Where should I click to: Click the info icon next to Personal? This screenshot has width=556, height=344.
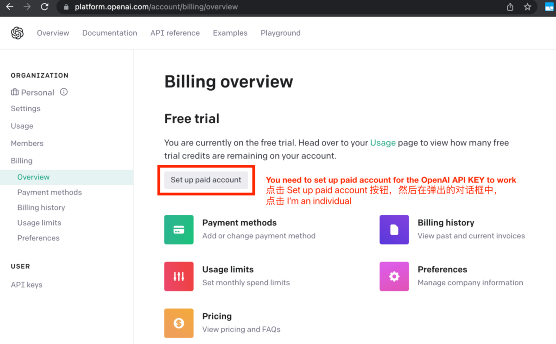coord(64,92)
